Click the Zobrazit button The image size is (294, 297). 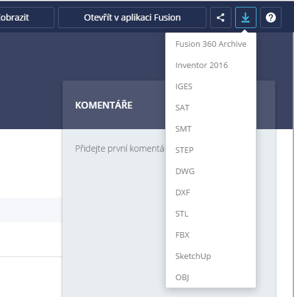click(x=27, y=17)
